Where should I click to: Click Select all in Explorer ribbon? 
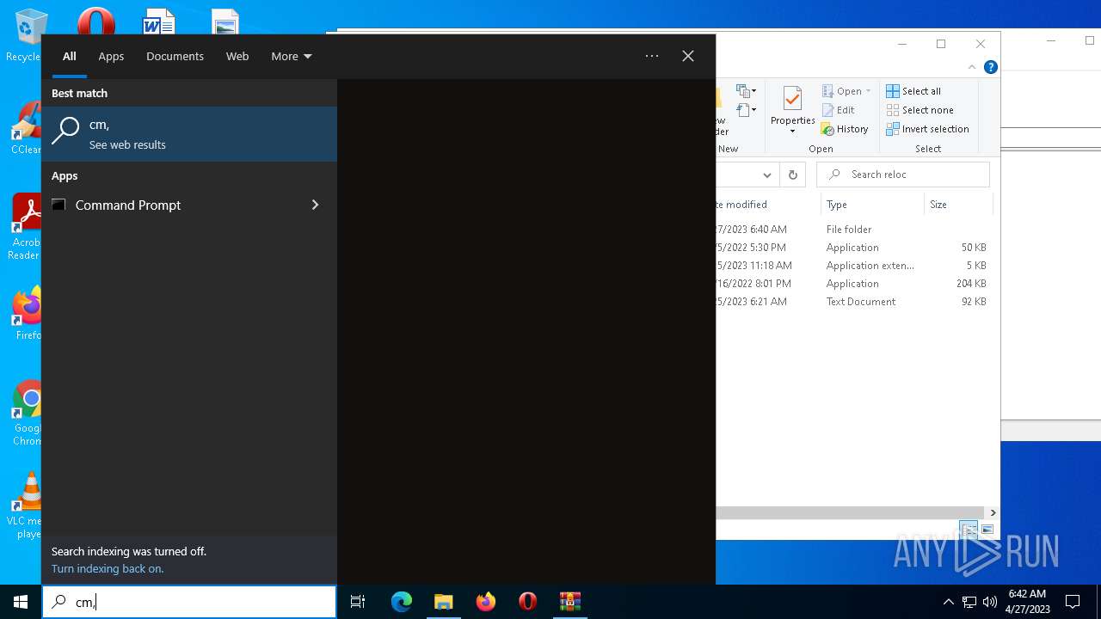pyautogui.click(x=913, y=91)
